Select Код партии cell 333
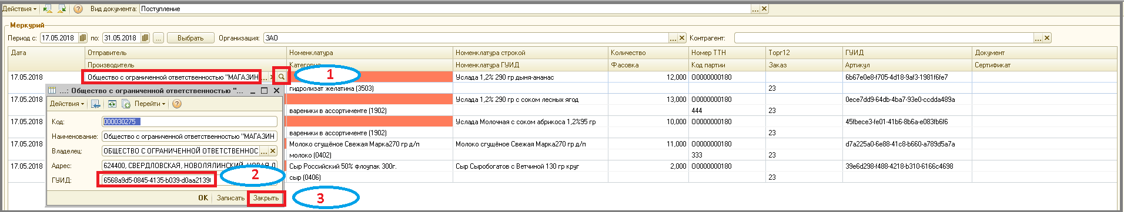The height and width of the screenshot is (212, 1124). 727,155
